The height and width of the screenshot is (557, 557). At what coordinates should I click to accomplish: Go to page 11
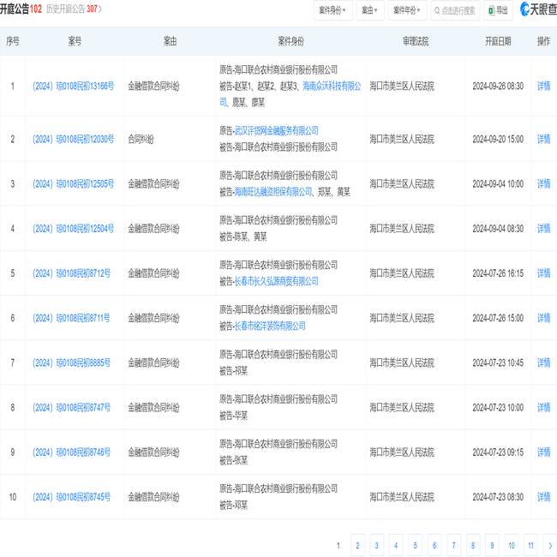(x=530, y=545)
